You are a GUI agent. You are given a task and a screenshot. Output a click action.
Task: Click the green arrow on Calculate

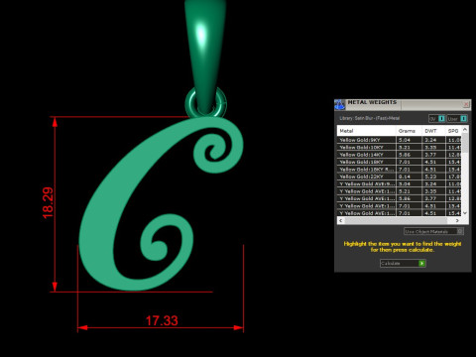421,263
